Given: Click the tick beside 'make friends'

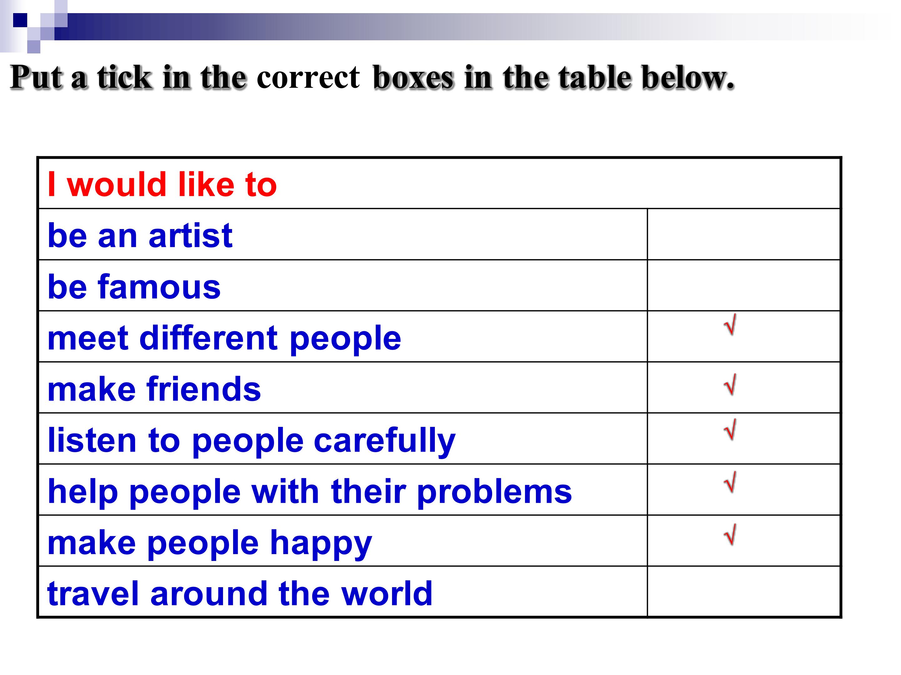Looking at the screenshot, I should tap(730, 384).
